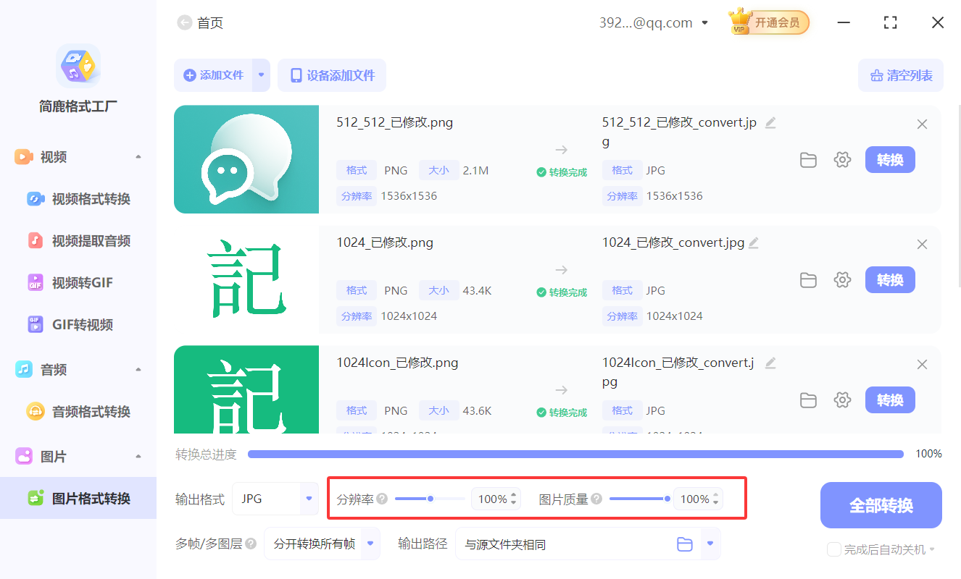Rename output file with pencil edit icon

click(x=770, y=122)
